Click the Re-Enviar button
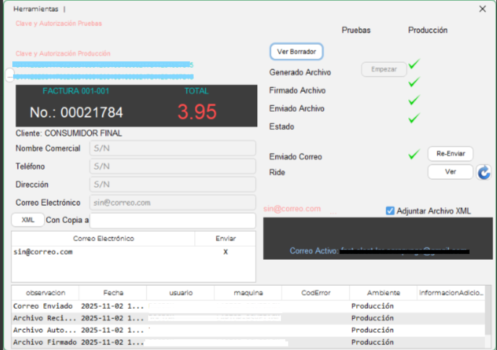This screenshot has width=497, height=350. click(450, 154)
